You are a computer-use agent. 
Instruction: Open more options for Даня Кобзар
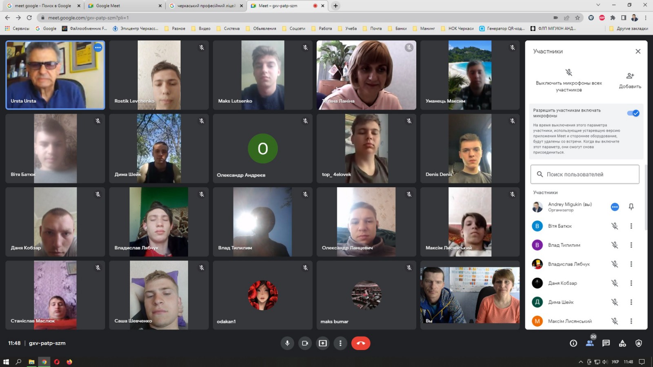pyautogui.click(x=631, y=283)
